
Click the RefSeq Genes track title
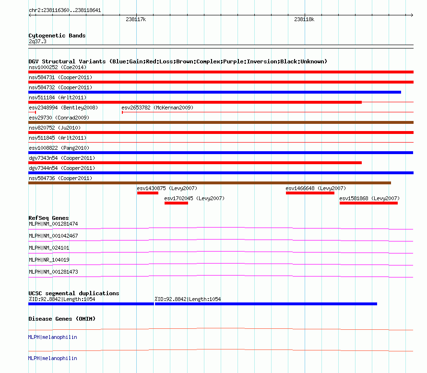(48, 217)
